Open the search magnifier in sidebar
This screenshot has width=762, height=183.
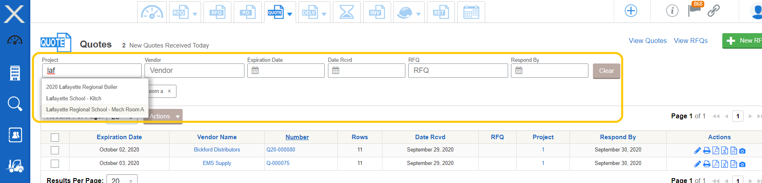coord(15,104)
